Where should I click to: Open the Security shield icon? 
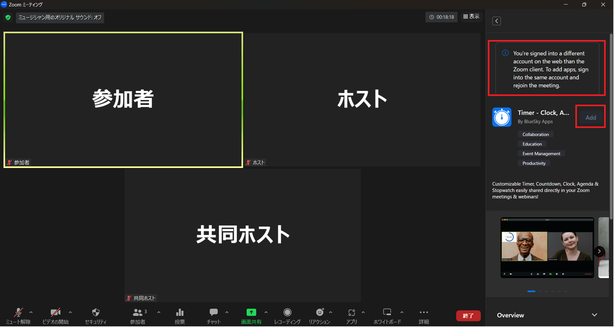coord(96,313)
